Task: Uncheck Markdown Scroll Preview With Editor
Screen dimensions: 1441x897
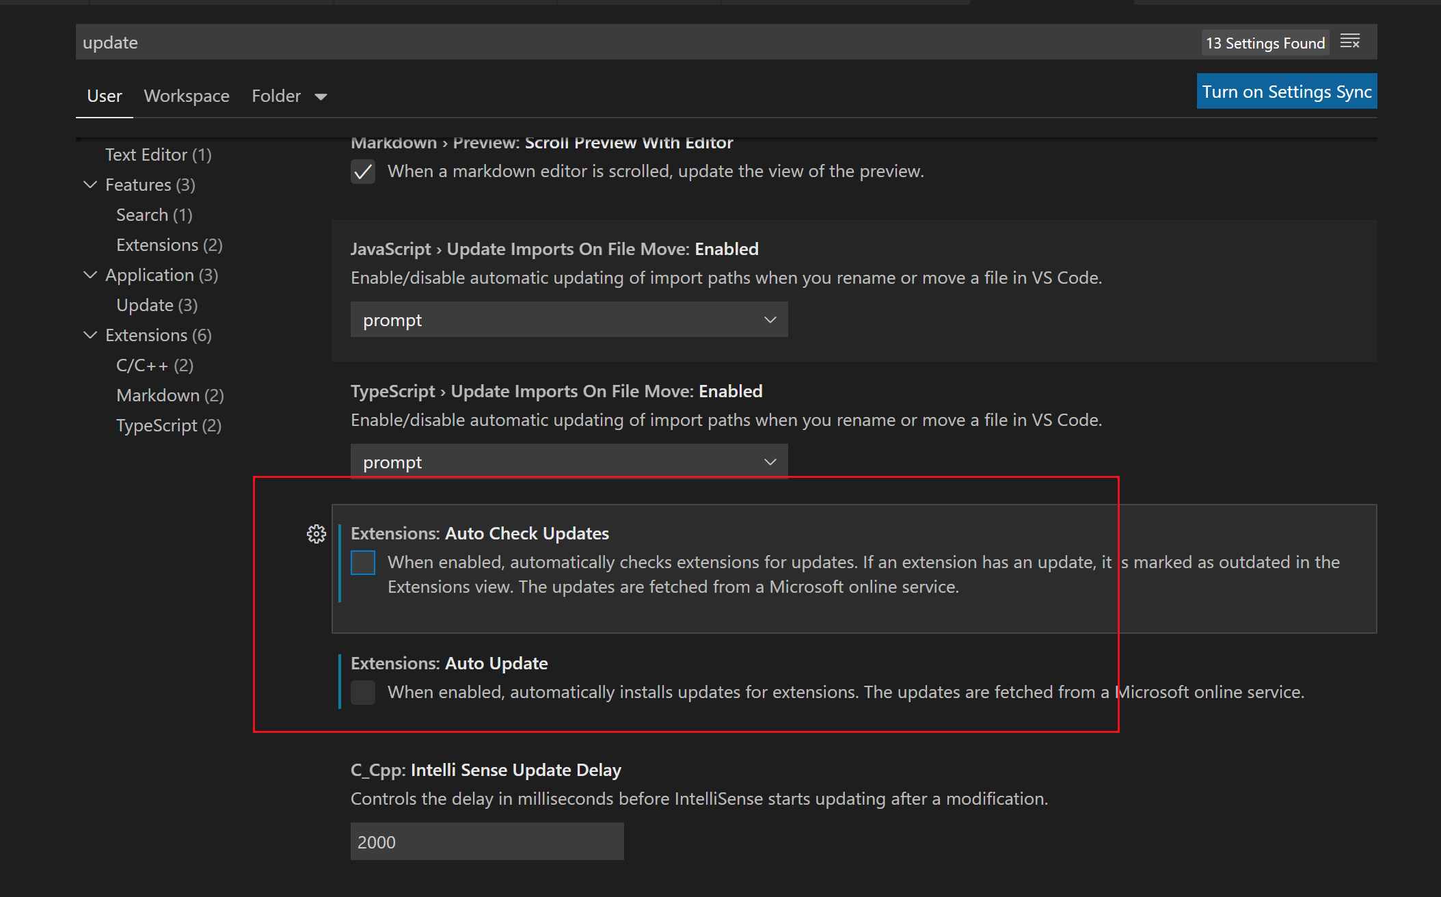Action: 363,172
